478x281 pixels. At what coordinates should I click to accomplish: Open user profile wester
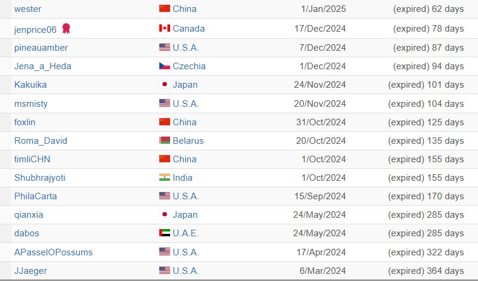pyautogui.click(x=27, y=9)
